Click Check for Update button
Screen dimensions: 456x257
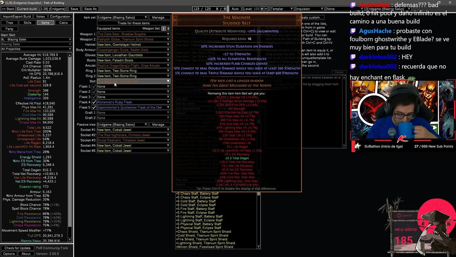pos(17,248)
